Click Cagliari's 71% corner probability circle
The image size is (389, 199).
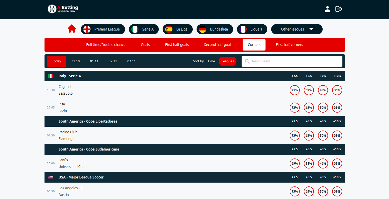[x=295, y=90]
